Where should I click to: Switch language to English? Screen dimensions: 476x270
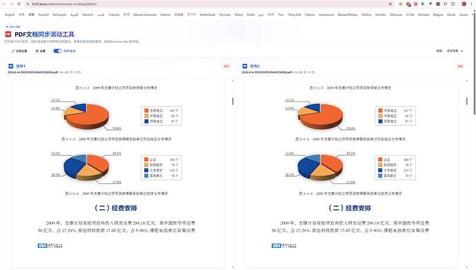pos(10,14)
